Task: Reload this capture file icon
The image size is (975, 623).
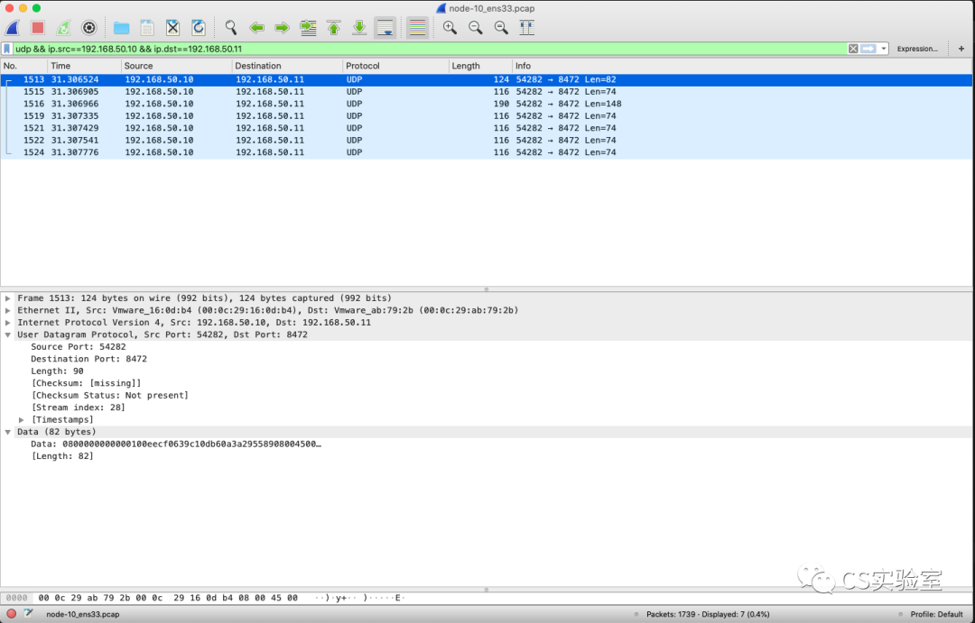Action: 199,27
